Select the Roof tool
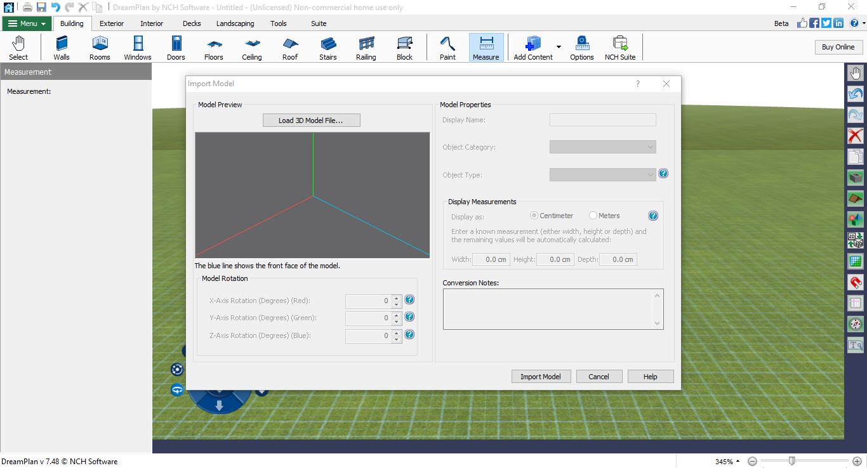 [290, 48]
